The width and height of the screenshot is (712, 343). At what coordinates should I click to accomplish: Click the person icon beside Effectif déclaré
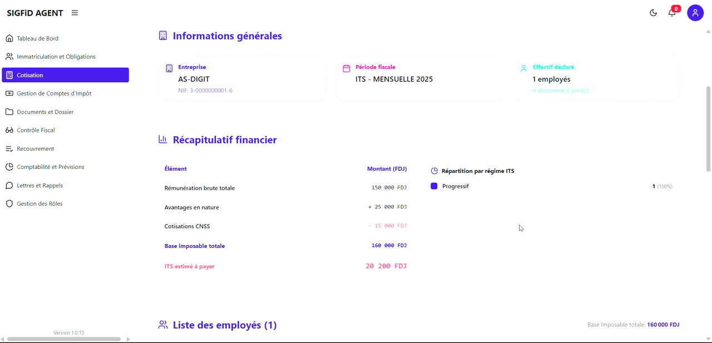(x=523, y=68)
